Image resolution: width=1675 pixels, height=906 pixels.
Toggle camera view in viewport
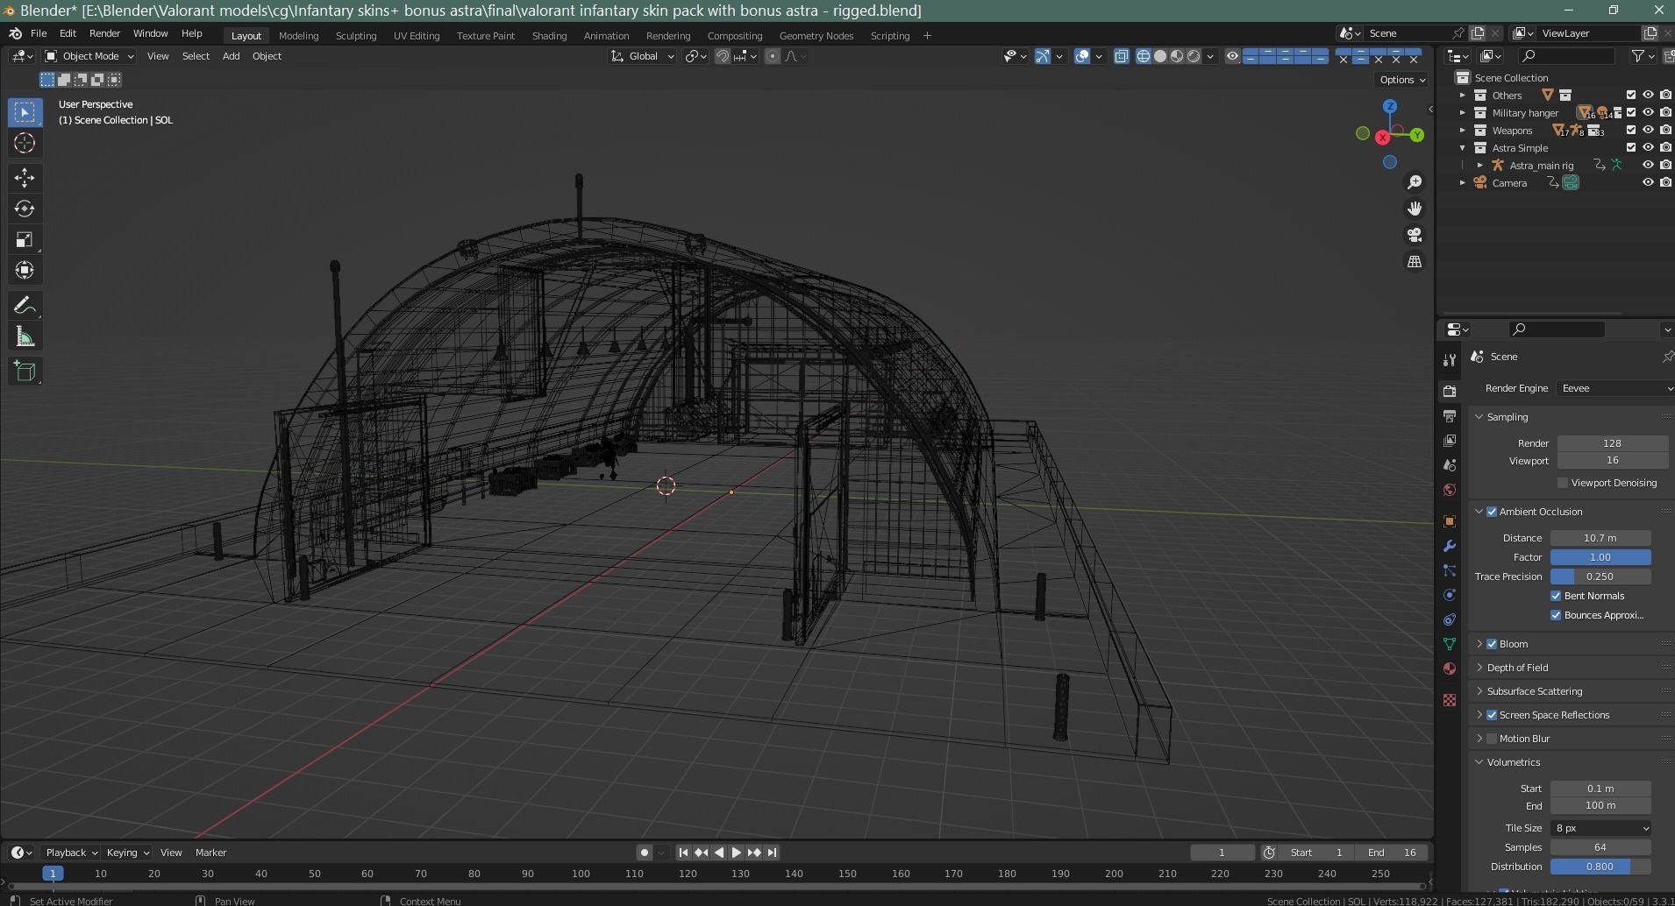pos(1415,235)
